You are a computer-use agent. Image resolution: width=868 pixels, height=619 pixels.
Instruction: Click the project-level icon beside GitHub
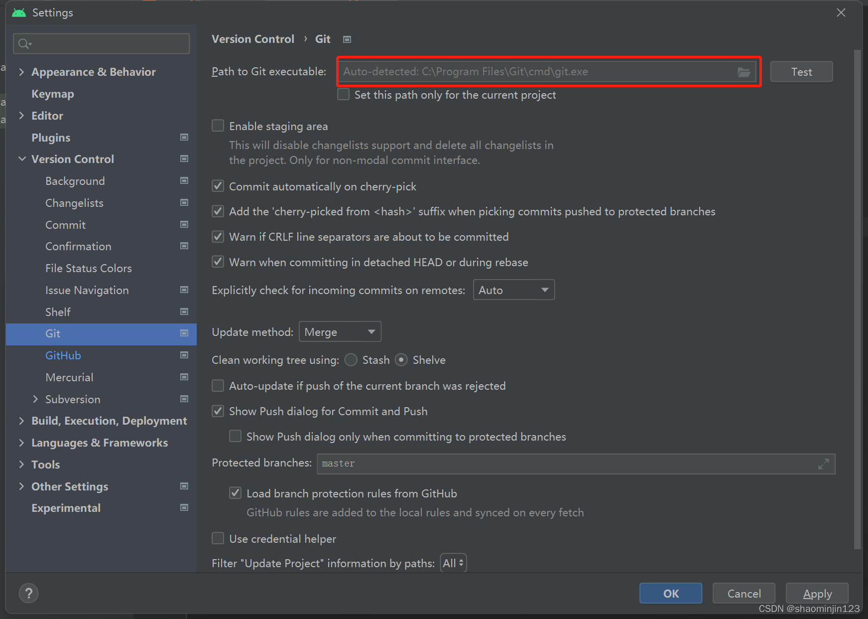184,355
